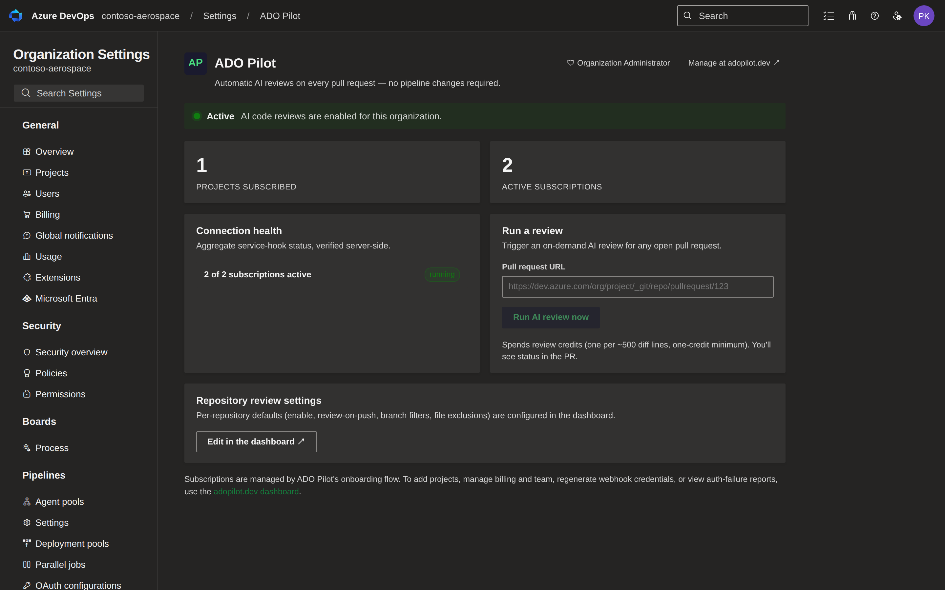
Task: Click contoso-aerospace breadcrumb
Action: click(140, 16)
